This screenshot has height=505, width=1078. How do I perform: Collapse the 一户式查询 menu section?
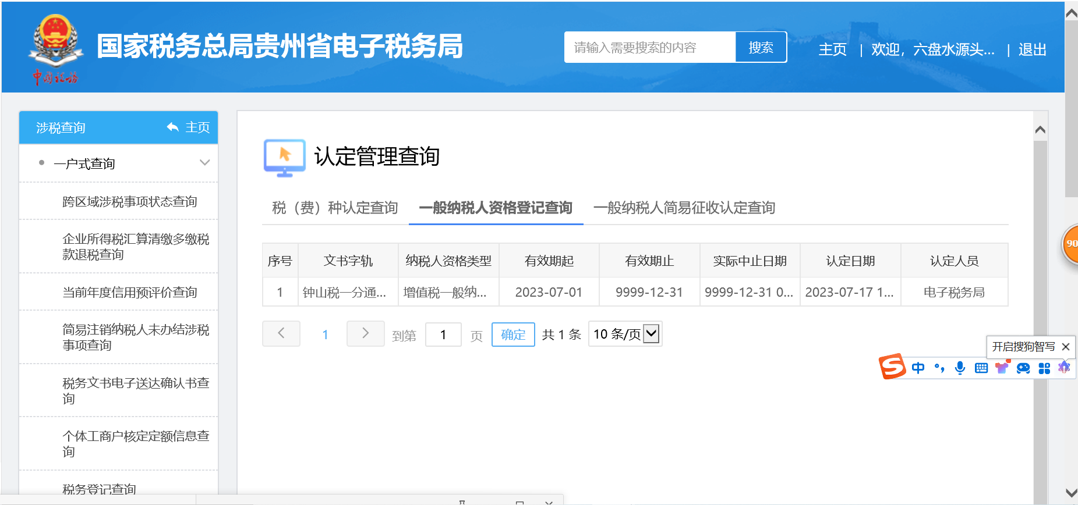click(204, 163)
